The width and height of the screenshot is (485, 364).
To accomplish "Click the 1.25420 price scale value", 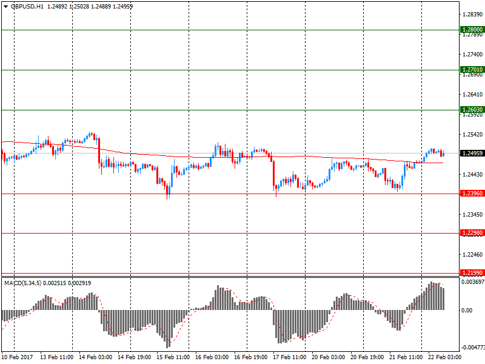I will point(472,134).
